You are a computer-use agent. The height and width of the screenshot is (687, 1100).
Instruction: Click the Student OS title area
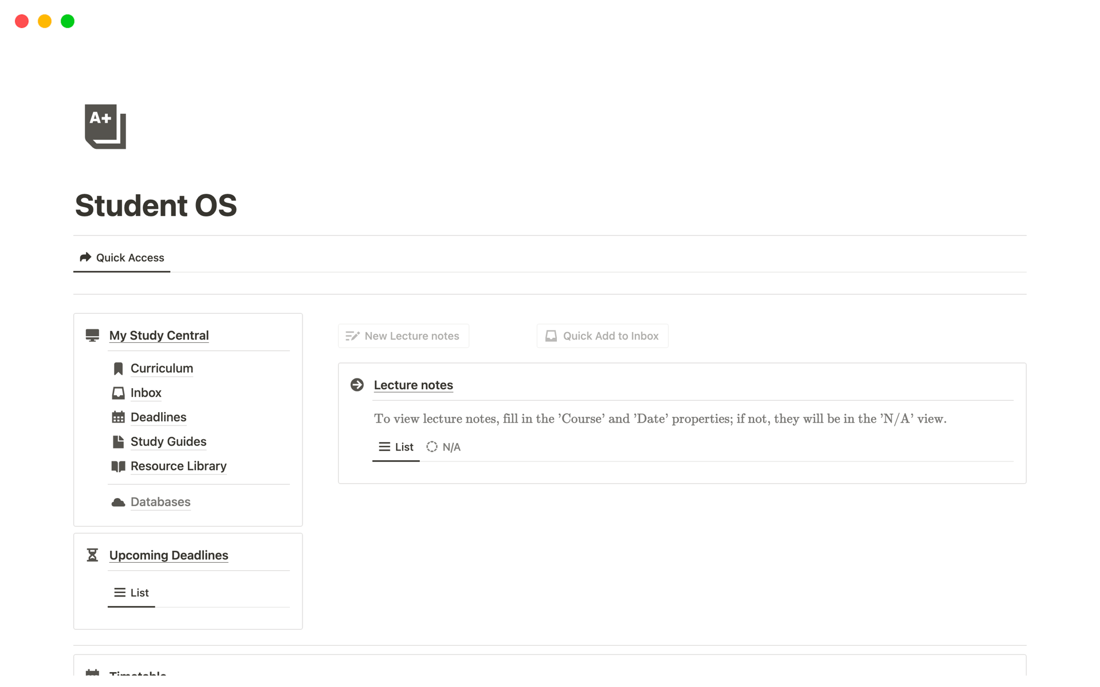click(x=155, y=205)
